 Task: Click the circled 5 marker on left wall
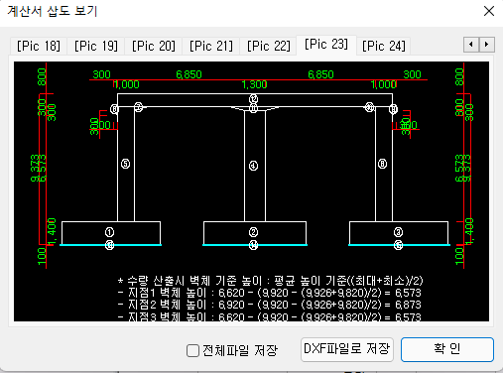125,164
